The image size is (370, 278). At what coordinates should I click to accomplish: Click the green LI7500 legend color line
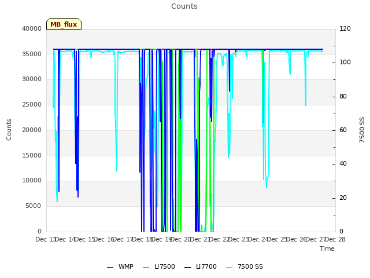tap(146, 268)
